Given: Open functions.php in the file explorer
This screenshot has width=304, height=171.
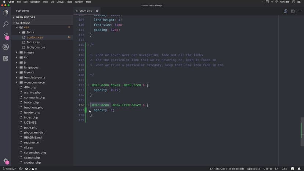Looking at the screenshot, I should pyautogui.click(x=33, y=108).
